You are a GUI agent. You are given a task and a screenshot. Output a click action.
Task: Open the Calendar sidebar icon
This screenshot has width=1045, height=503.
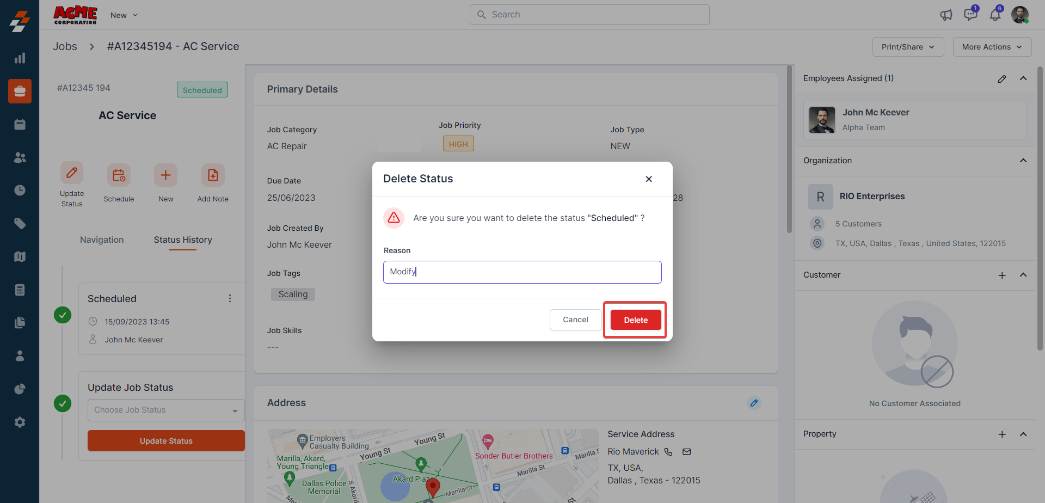pyautogui.click(x=20, y=125)
